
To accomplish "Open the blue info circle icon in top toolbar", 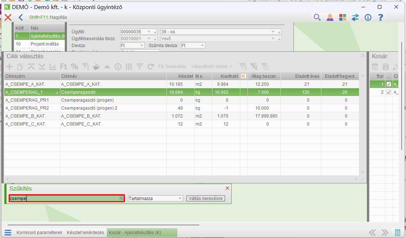I will (368, 17).
